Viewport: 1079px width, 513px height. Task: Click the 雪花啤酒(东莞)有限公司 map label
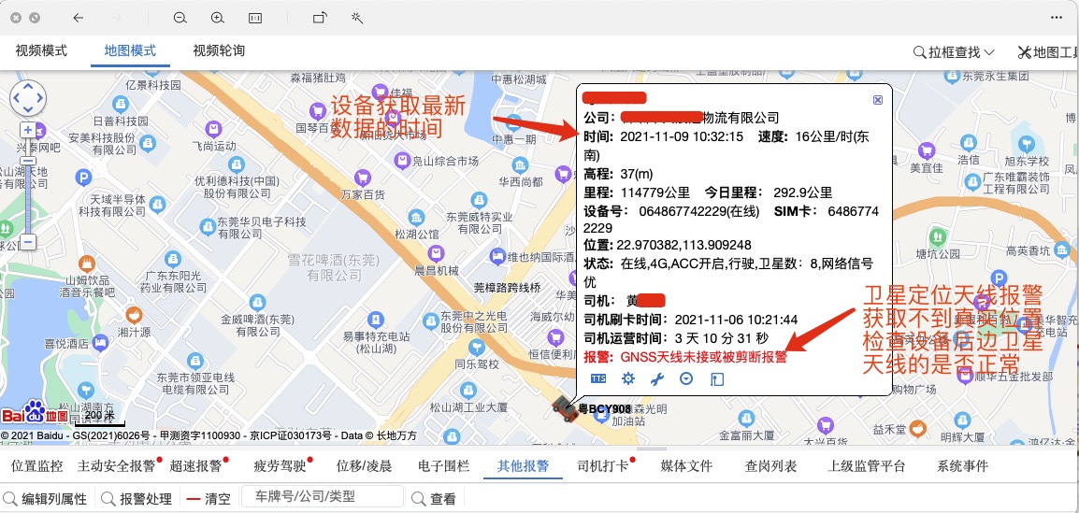click(334, 267)
